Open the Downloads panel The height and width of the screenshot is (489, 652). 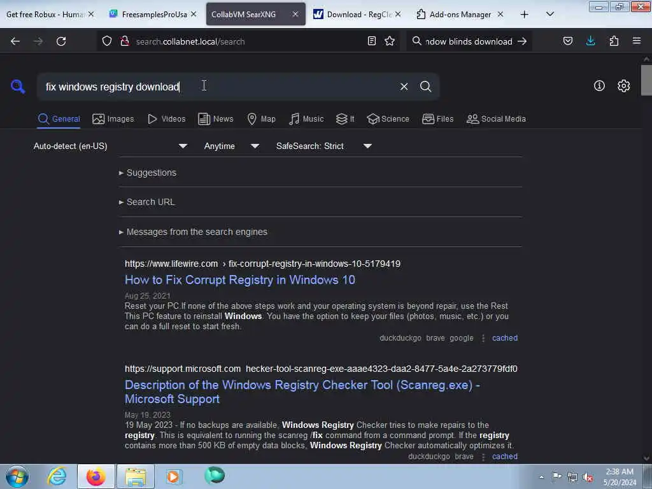[590, 41]
